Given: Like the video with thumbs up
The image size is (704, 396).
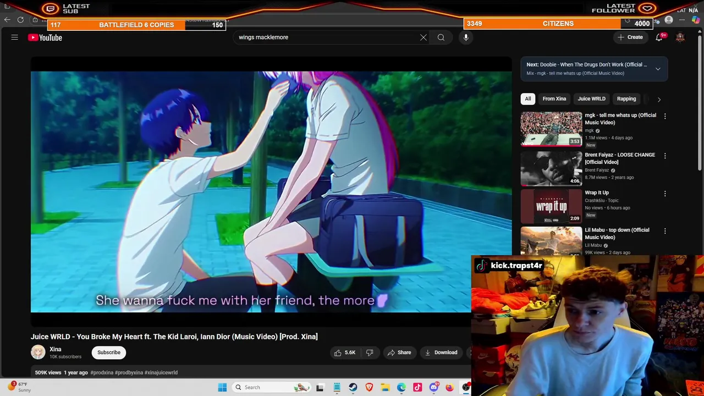Looking at the screenshot, I should coord(345,353).
